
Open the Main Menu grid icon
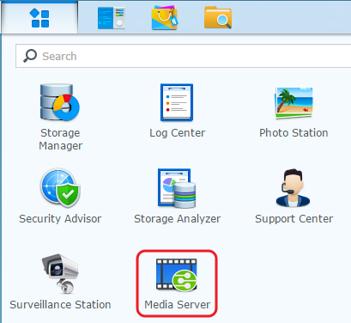[39, 18]
